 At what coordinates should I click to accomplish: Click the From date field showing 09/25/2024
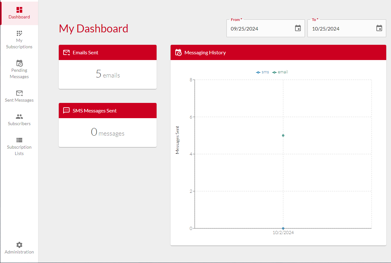(266, 28)
